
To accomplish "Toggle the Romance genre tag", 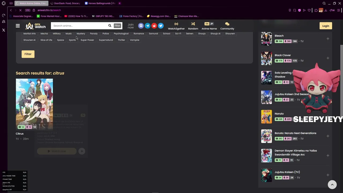I will coord(139,34).
